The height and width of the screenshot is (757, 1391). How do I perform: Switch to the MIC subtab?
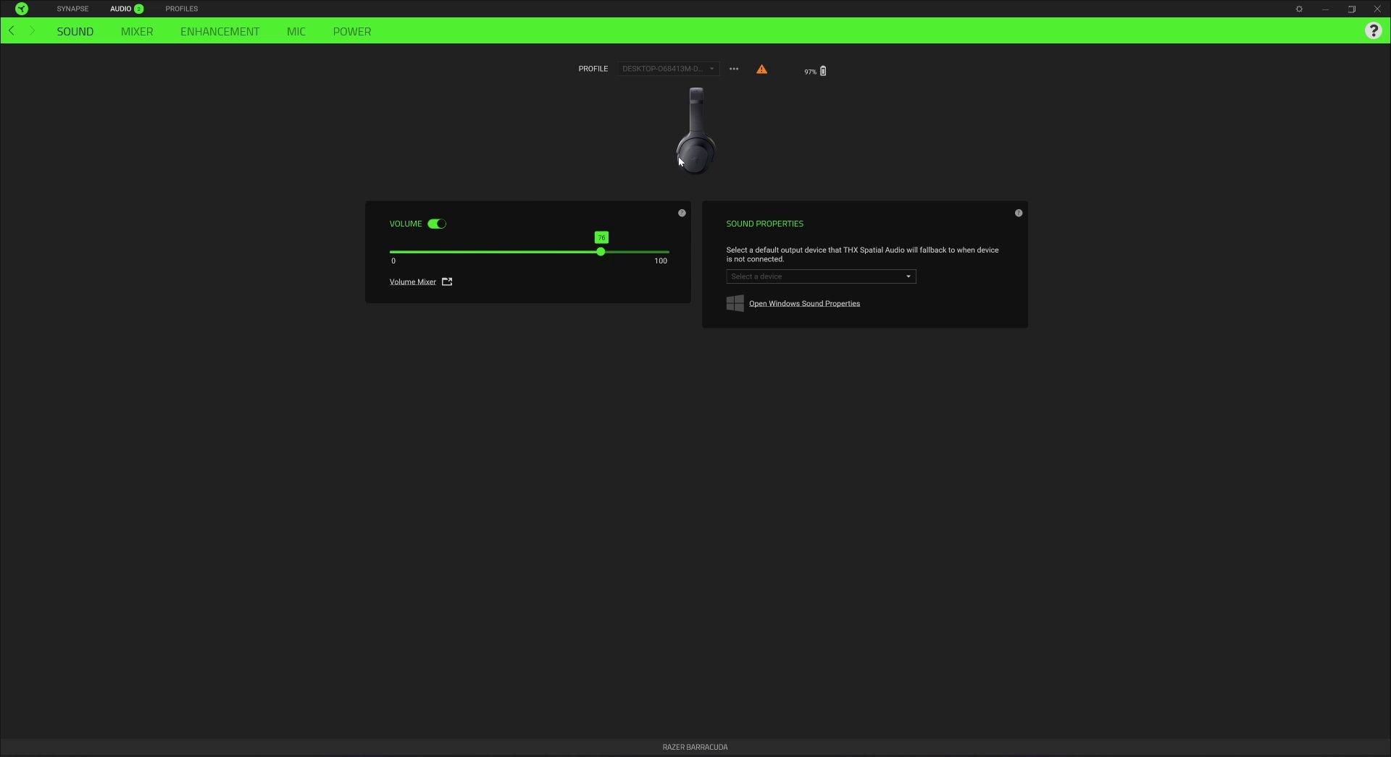click(296, 31)
